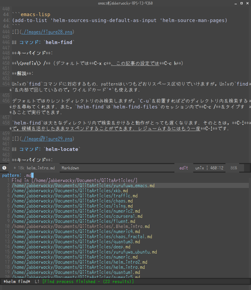
Task: Select the quantum3.md candidate
Action: [x=76, y=242]
